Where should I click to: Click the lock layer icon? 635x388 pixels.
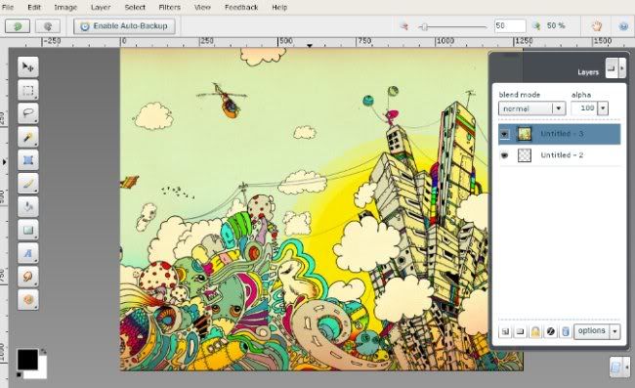pyautogui.click(x=535, y=331)
